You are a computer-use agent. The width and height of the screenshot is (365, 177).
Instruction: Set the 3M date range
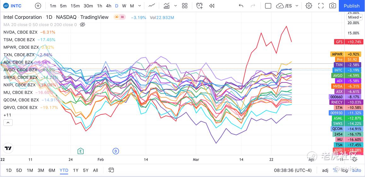tap(41, 170)
